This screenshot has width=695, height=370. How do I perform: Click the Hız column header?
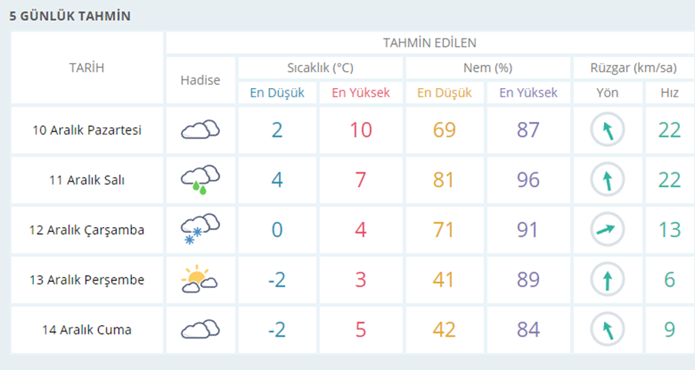(x=670, y=93)
